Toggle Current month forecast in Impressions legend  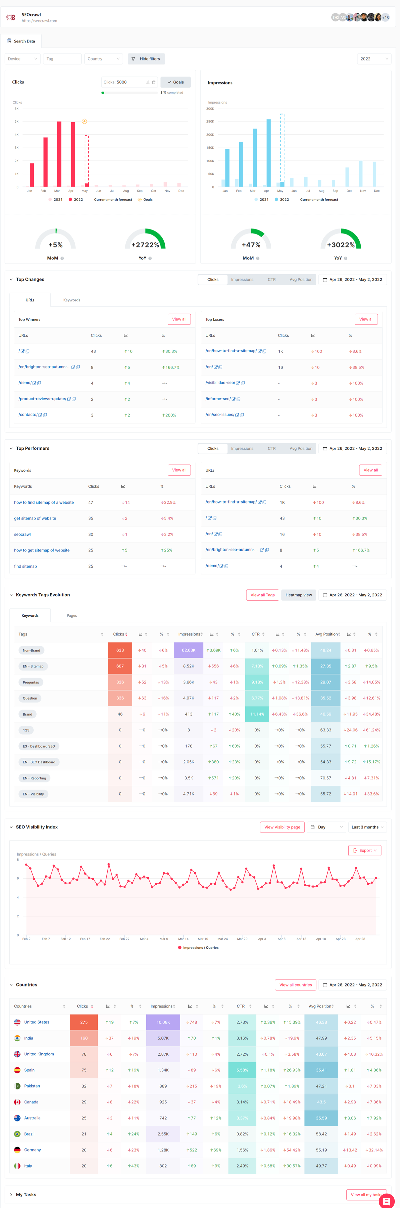point(319,200)
